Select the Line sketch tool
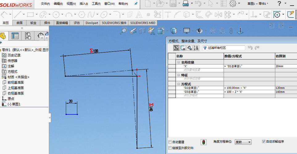This screenshot has height=154, width=297. [x=17, y=15]
